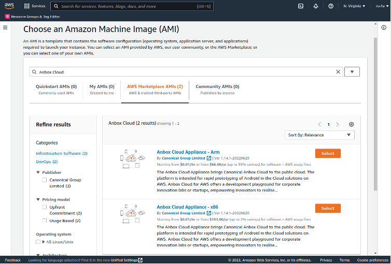The image size is (391, 264).
Task: Go to previous results page arrow
Action: coord(319,124)
